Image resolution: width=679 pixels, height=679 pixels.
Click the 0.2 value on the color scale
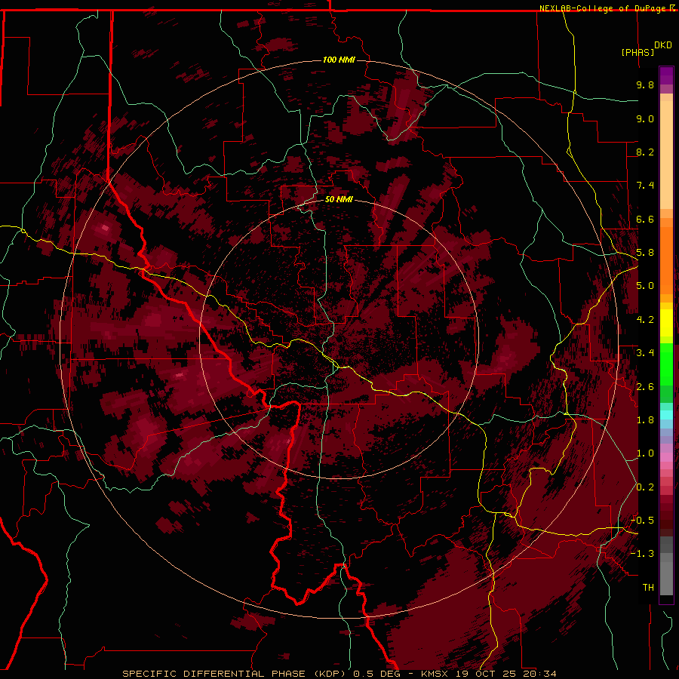click(645, 487)
